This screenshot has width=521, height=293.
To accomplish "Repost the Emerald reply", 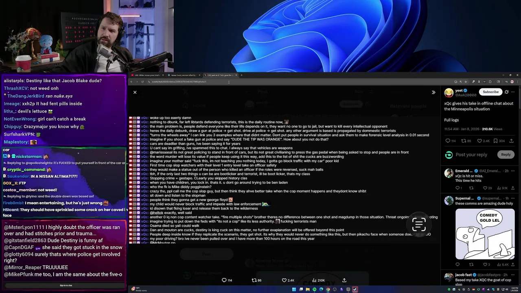I will [x=471, y=188].
